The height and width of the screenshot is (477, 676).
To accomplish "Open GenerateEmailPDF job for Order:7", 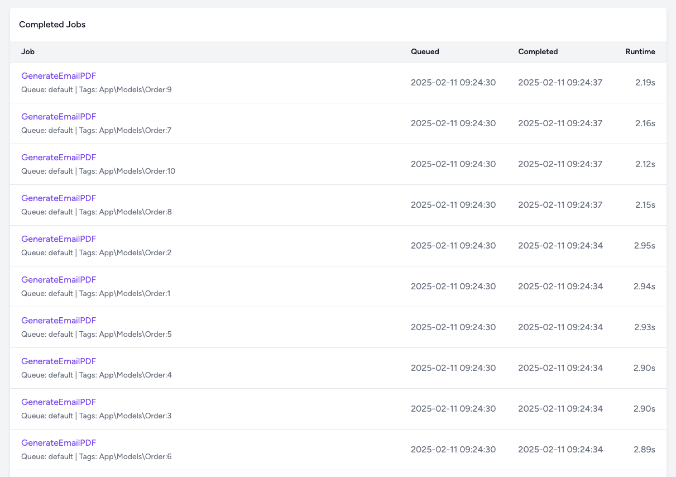I will pos(59,117).
